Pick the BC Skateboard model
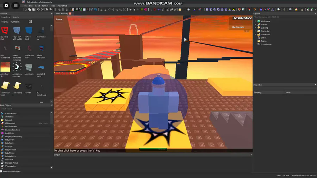This screenshot has width=317, height=178. click(x=41, y=89)
